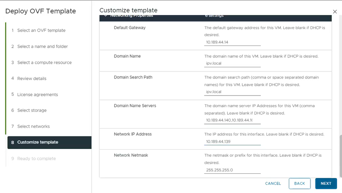Click the Deploy OVF Template title
Image resolution: width=342 pixels, height=193 pixels.
[41, 11]
